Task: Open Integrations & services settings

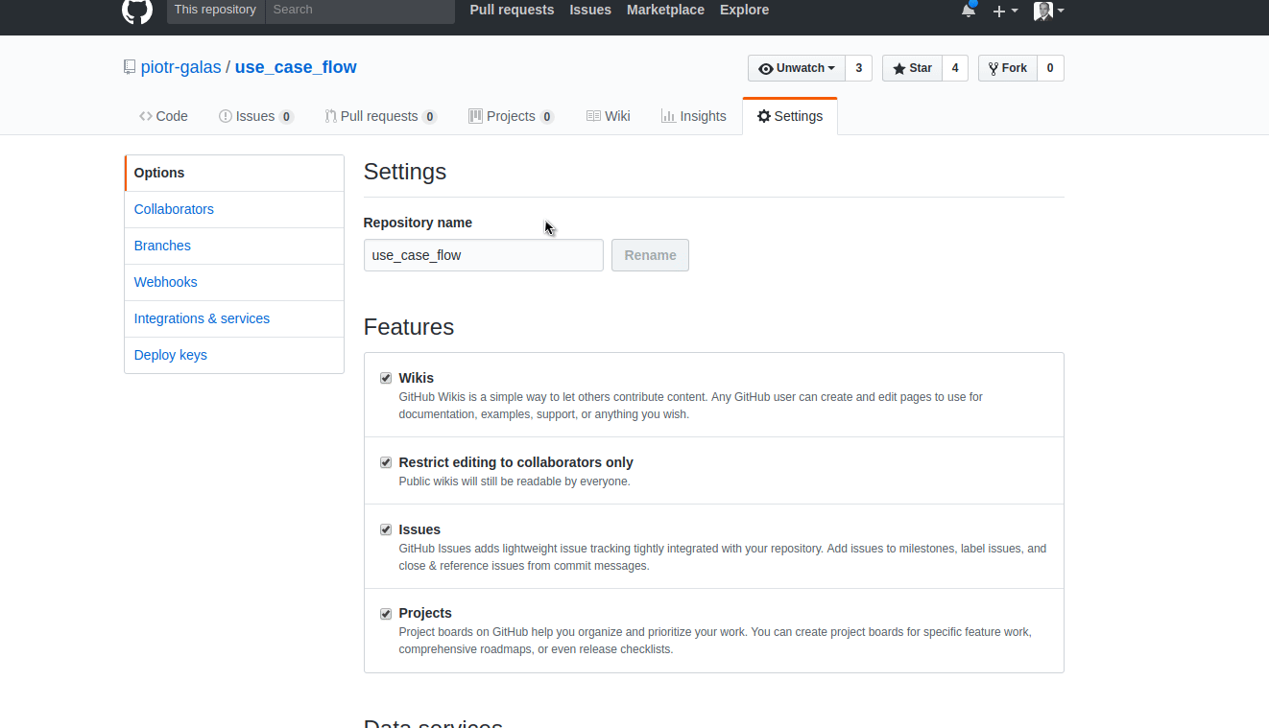Action: point(234,318)
